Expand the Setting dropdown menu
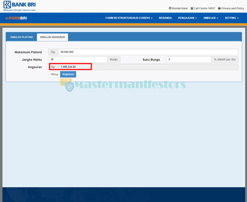Screen dimensions: 247x202 coord(232,18)
